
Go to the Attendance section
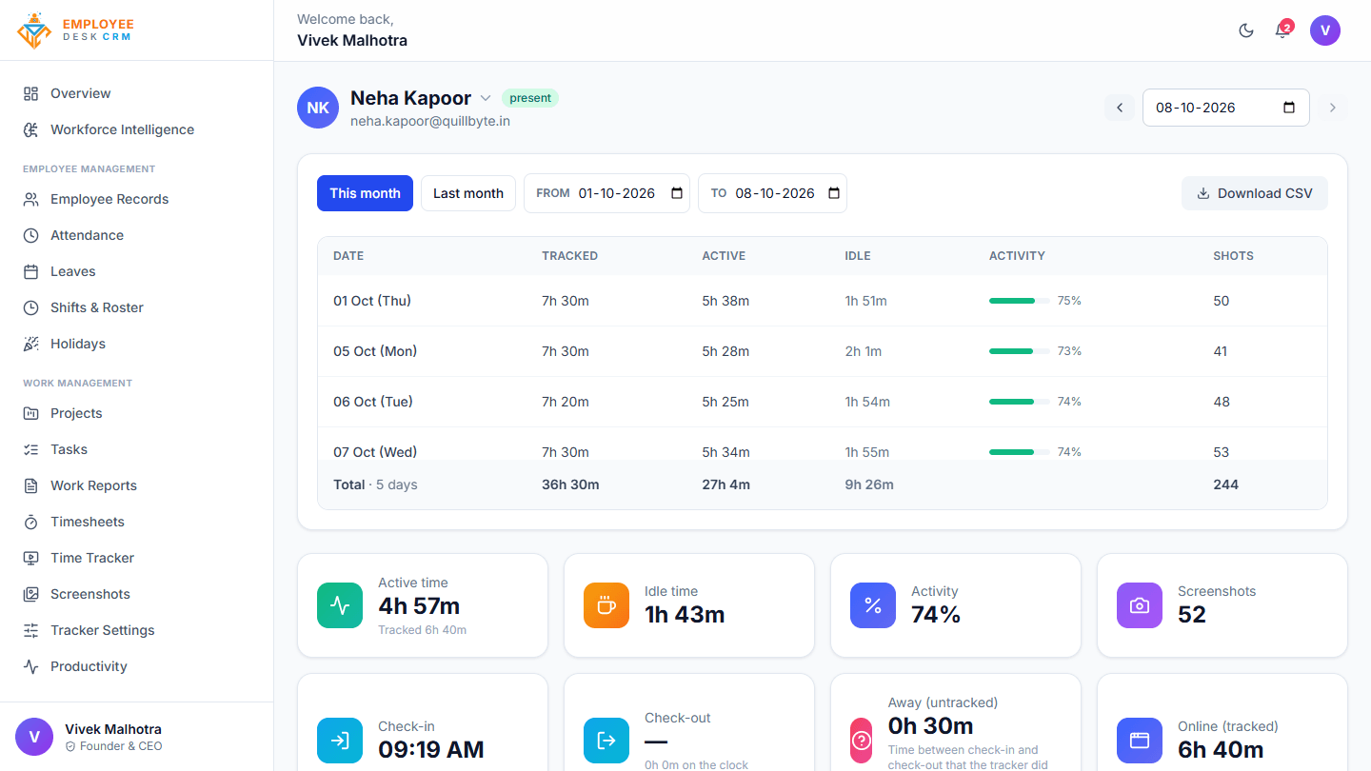point(136,235)
